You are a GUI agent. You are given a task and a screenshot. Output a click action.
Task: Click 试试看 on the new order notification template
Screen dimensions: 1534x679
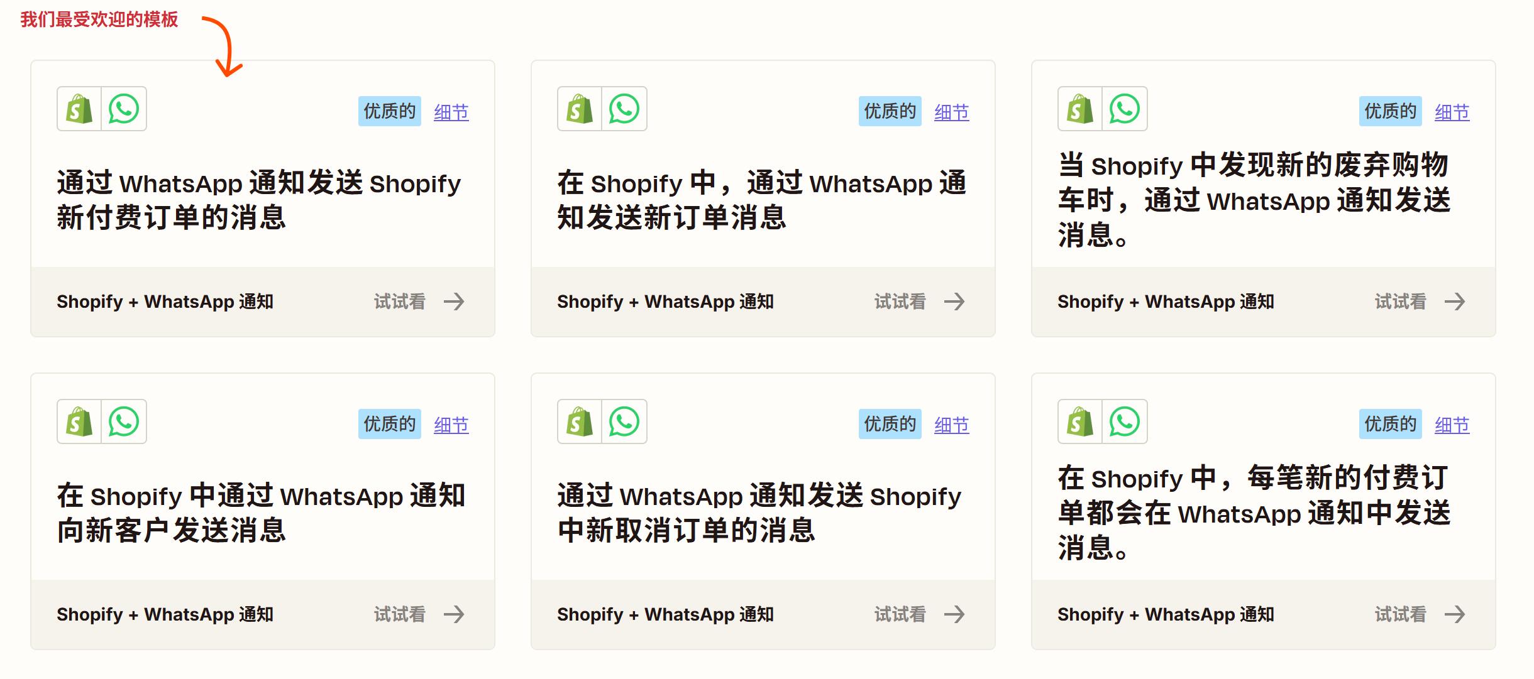point(900,302)
